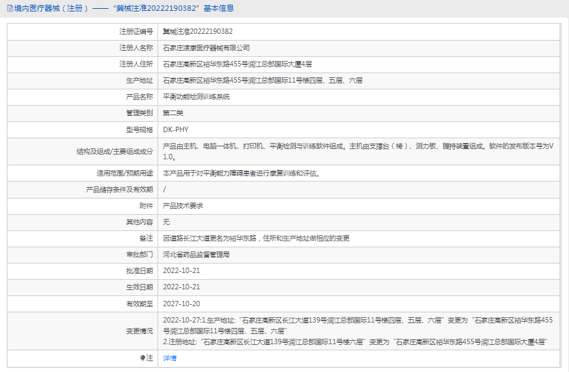The image size is (569, 372).
Task: Click the 有效期至 label
Action: (139, 304)
